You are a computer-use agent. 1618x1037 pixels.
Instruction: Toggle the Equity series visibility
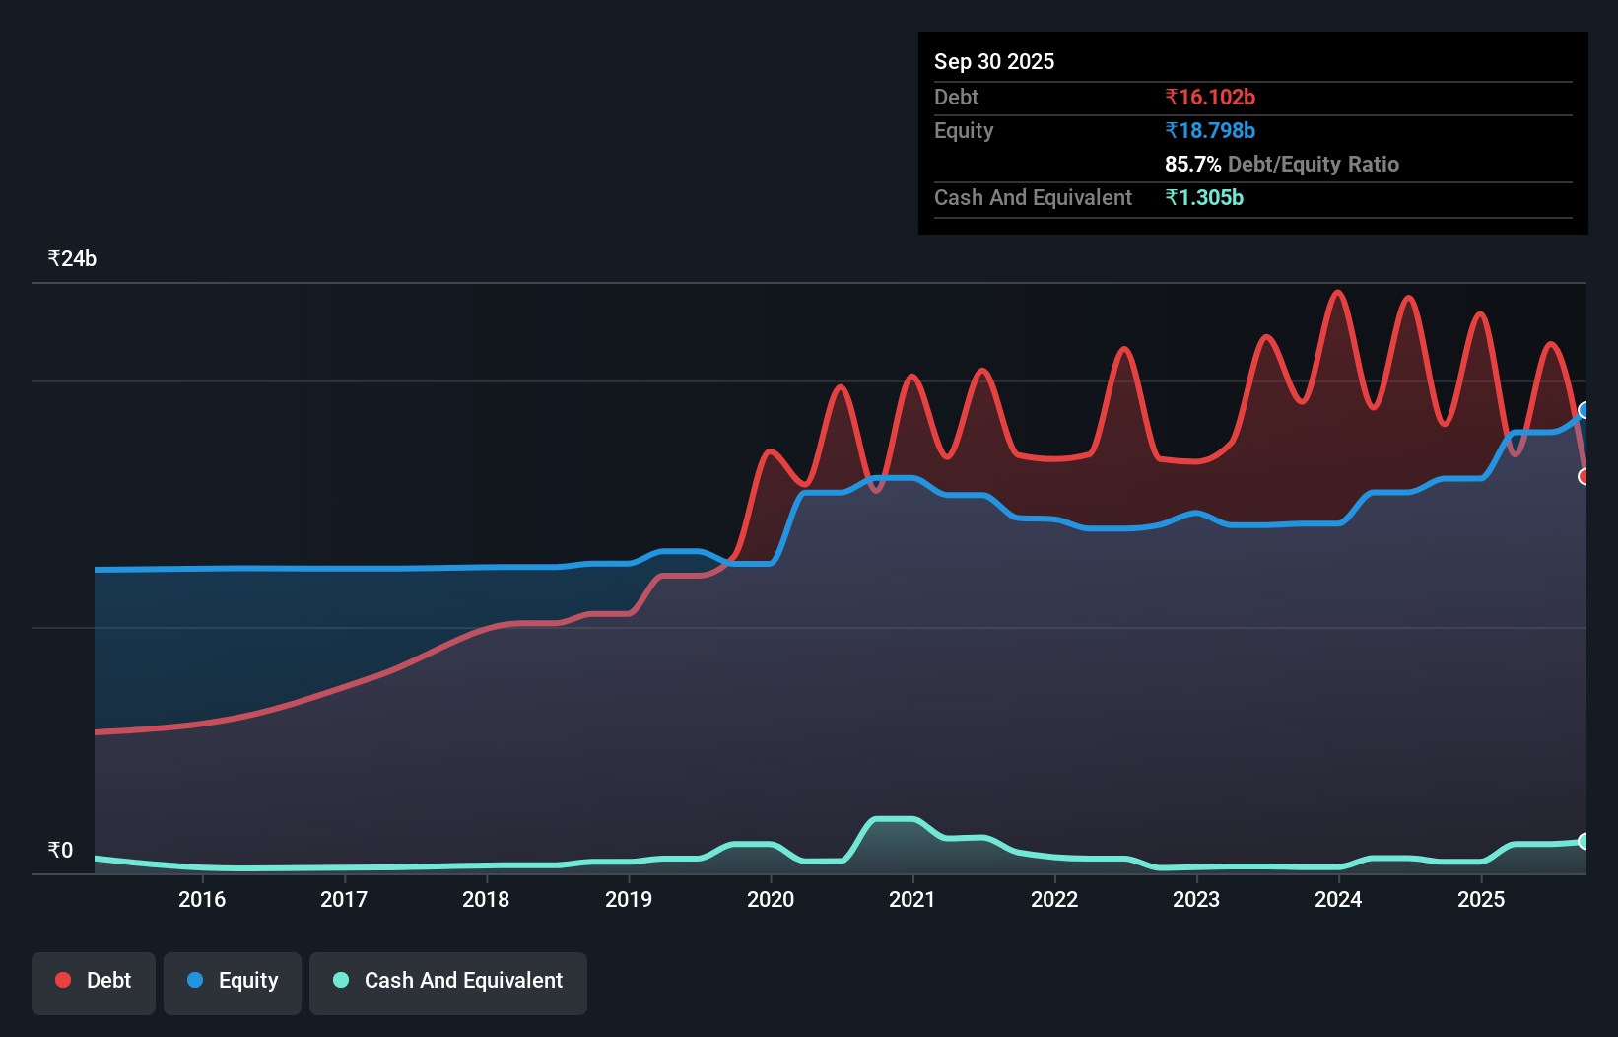[x=232, y=980]
